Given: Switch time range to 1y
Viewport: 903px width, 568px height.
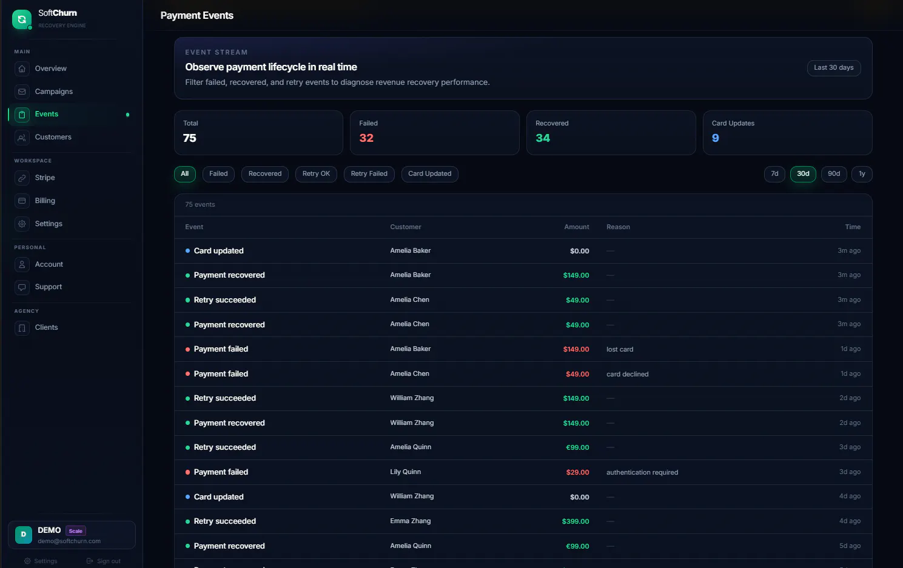Looking at the screenshot, I should coord(862,174).
